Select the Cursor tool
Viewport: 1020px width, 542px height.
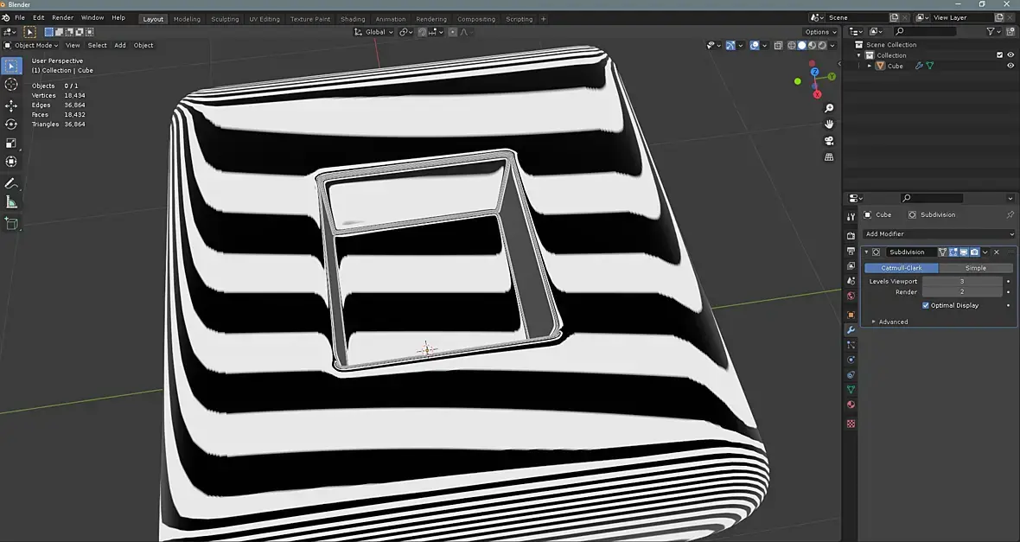[11, 85]
